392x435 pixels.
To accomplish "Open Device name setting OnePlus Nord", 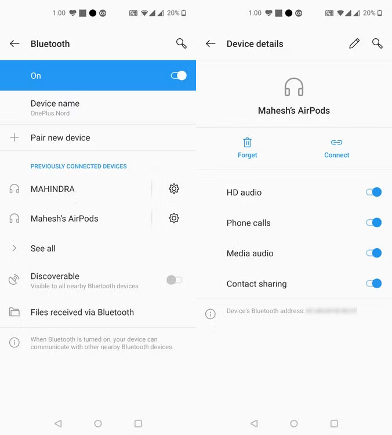I will [x=98, y=108].
